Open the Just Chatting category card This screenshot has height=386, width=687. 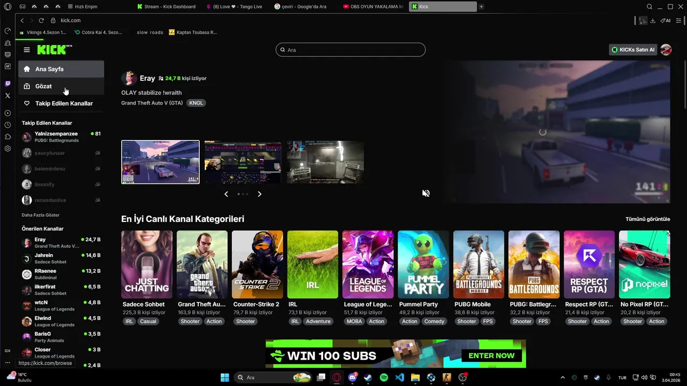tap(147, 264)
